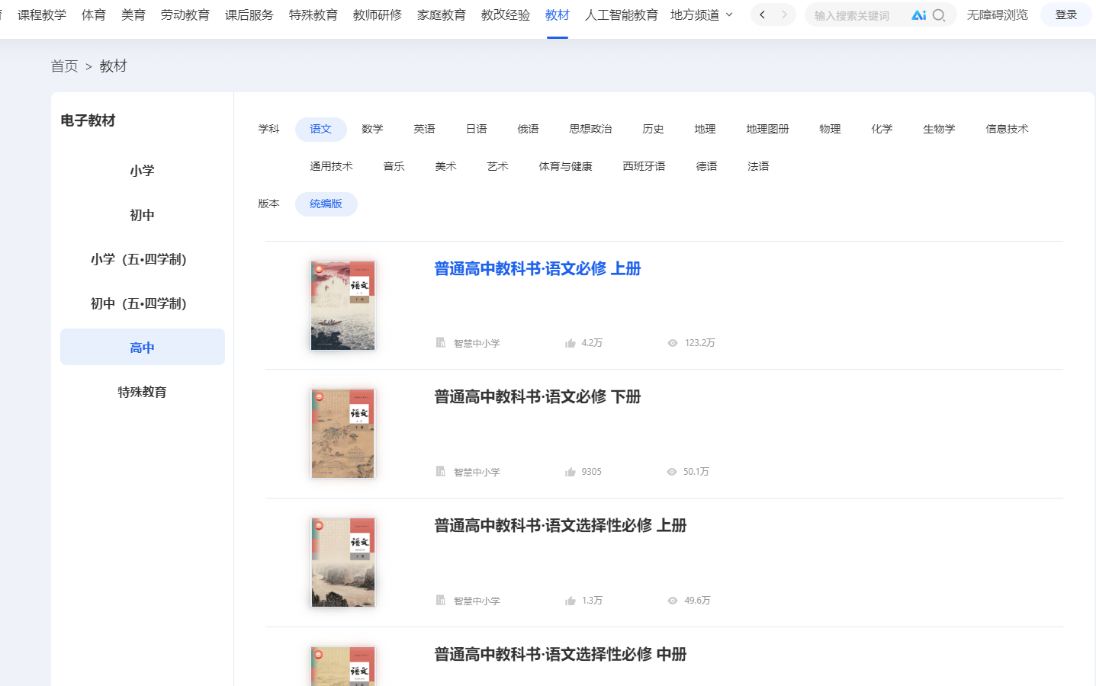Open cover thumbnail of 语文必修 上册
The image size is (1096, 686).
[343, 306]
